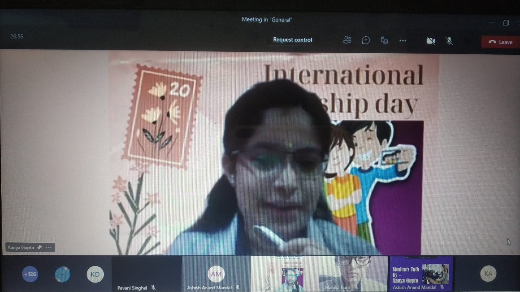This screenshot has width=520, height=292.
Task: Click the AM avatar of Ashish Anand Mandal
Action: coord(216,274)
